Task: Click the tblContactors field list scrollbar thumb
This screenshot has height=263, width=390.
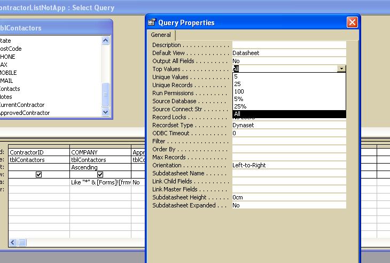Action: pos(105,94)
